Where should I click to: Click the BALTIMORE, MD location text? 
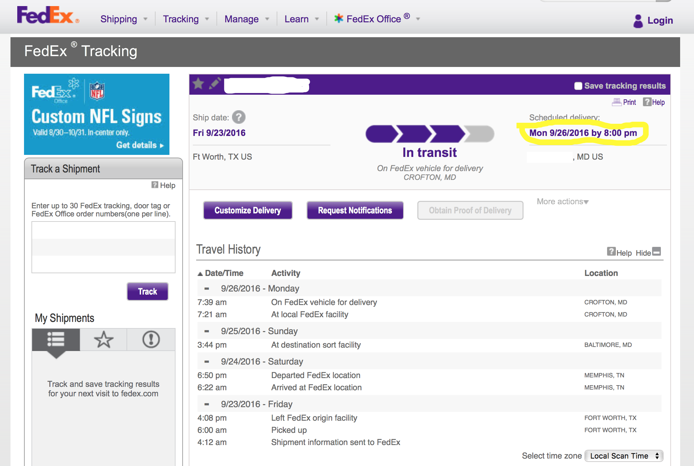[x=608, y=345]
